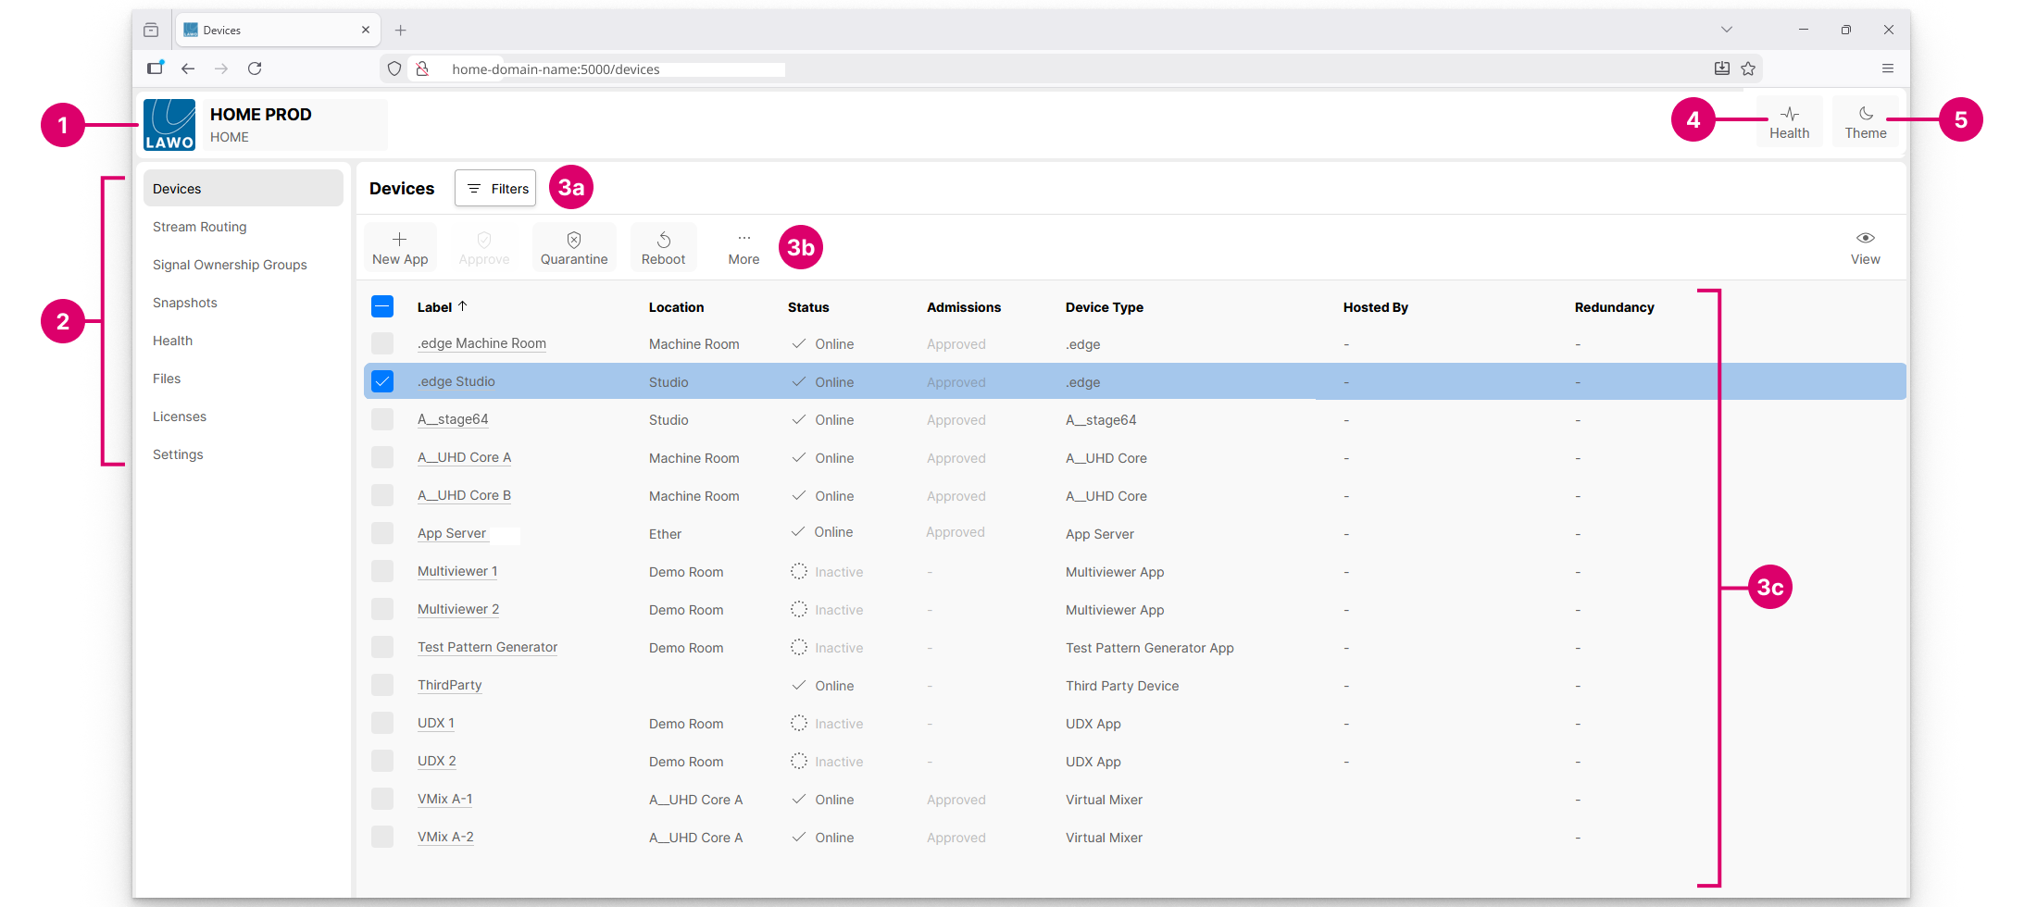Screen dimensions: 2037x907
Task: Open the Filters dropdown
Action: coord(495,189)
